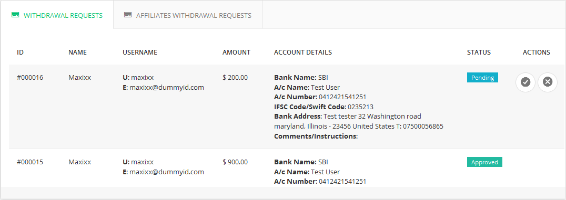Open the Affiliates Withdrawal Requests tab
The height and width of the screenshot is (200, 566).
tap(188, 15)
